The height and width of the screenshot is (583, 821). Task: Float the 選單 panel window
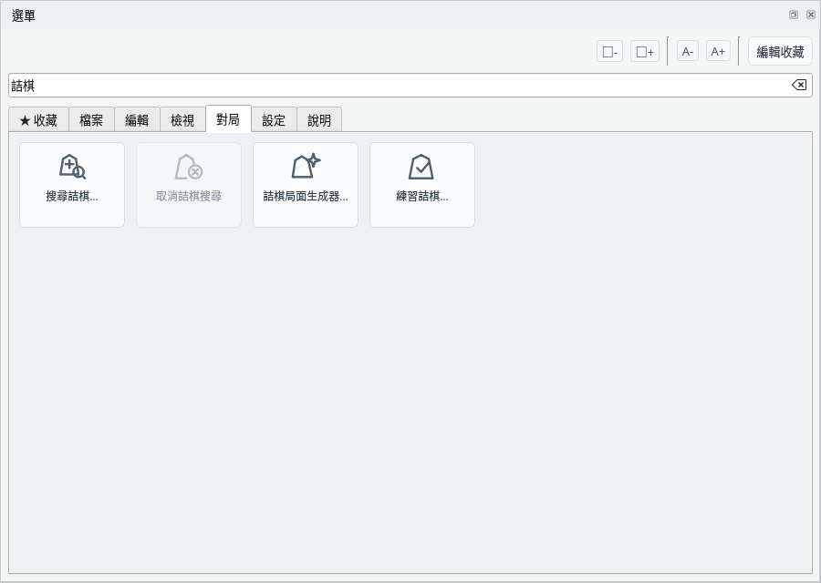794,15
